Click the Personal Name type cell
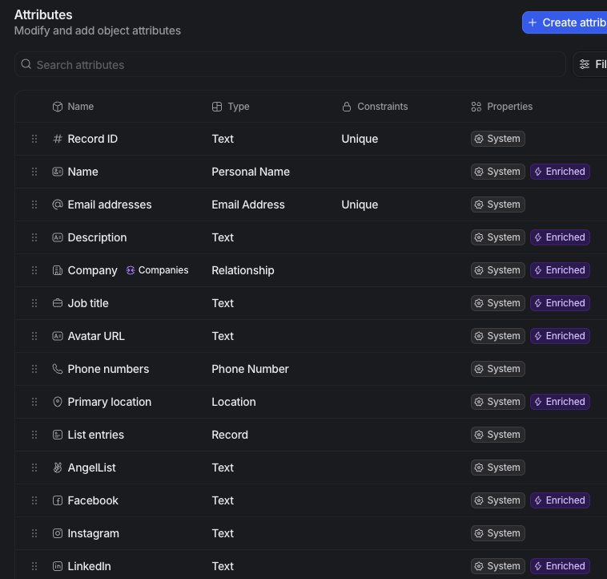The width and height of the screenshot is (607, 579). [251, 172]
